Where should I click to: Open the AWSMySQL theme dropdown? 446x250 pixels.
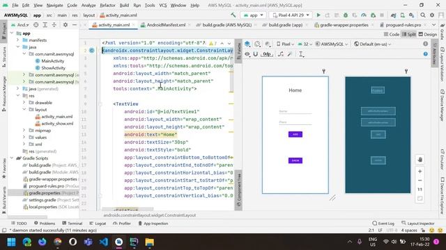332,44
